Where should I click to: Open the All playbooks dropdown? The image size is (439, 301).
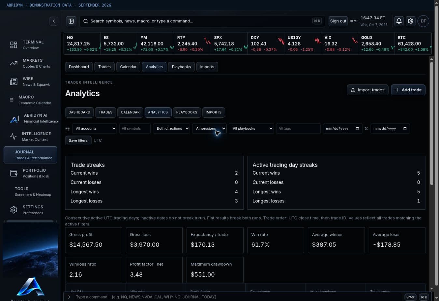pyautogui.click(x=251, y=129)
